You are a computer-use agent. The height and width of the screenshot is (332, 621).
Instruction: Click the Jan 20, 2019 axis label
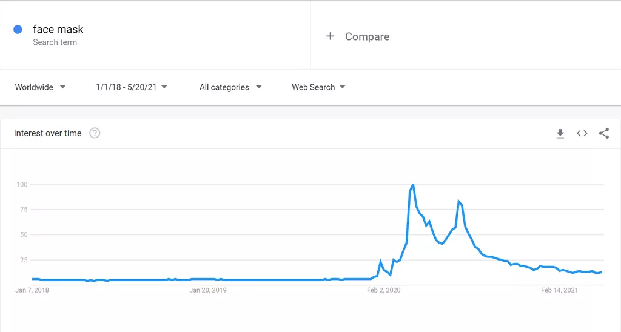[208, 290]
